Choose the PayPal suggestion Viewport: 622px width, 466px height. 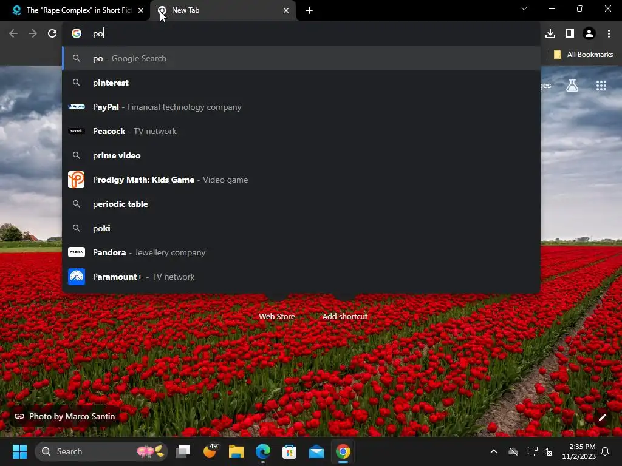click(x=301, y=107)
